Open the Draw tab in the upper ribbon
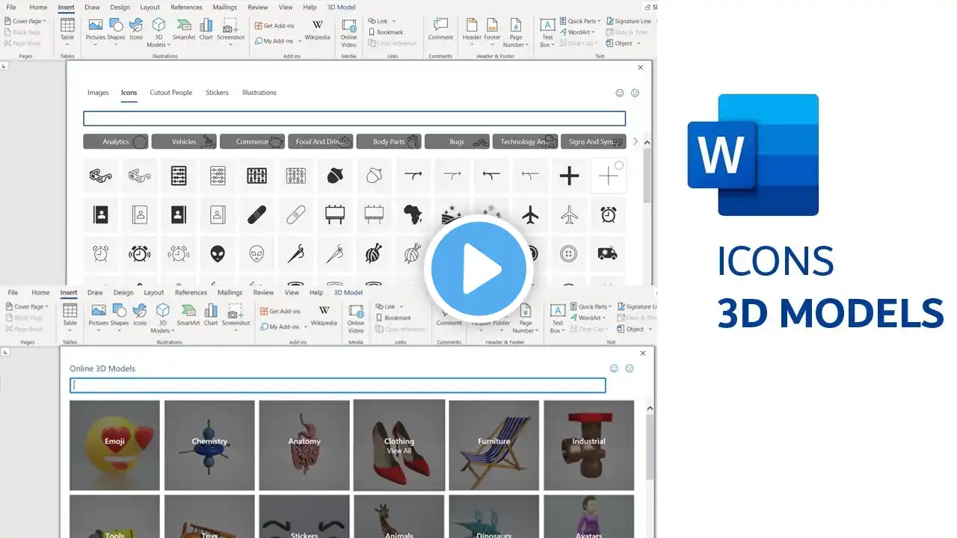957x538 pixels. pyautogui.click(x=92, y=7)
